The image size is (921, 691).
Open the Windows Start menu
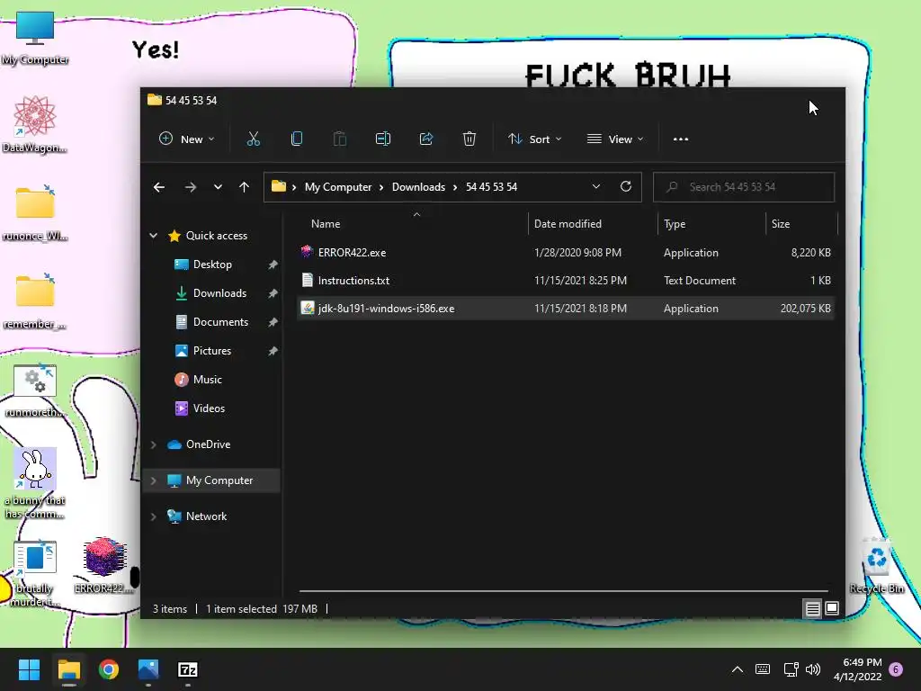(29, 669)
